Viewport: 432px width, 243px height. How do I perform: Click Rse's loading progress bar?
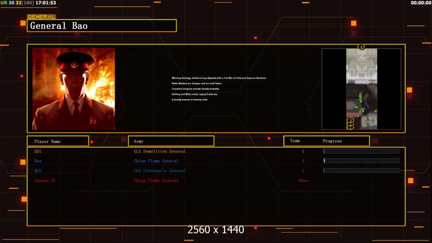coord(362,161)
